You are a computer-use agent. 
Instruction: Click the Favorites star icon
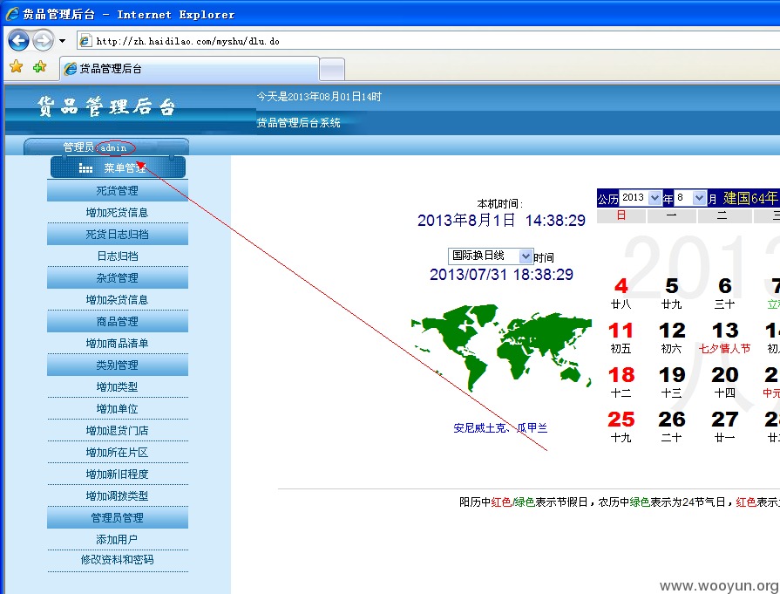coord(17,66)
